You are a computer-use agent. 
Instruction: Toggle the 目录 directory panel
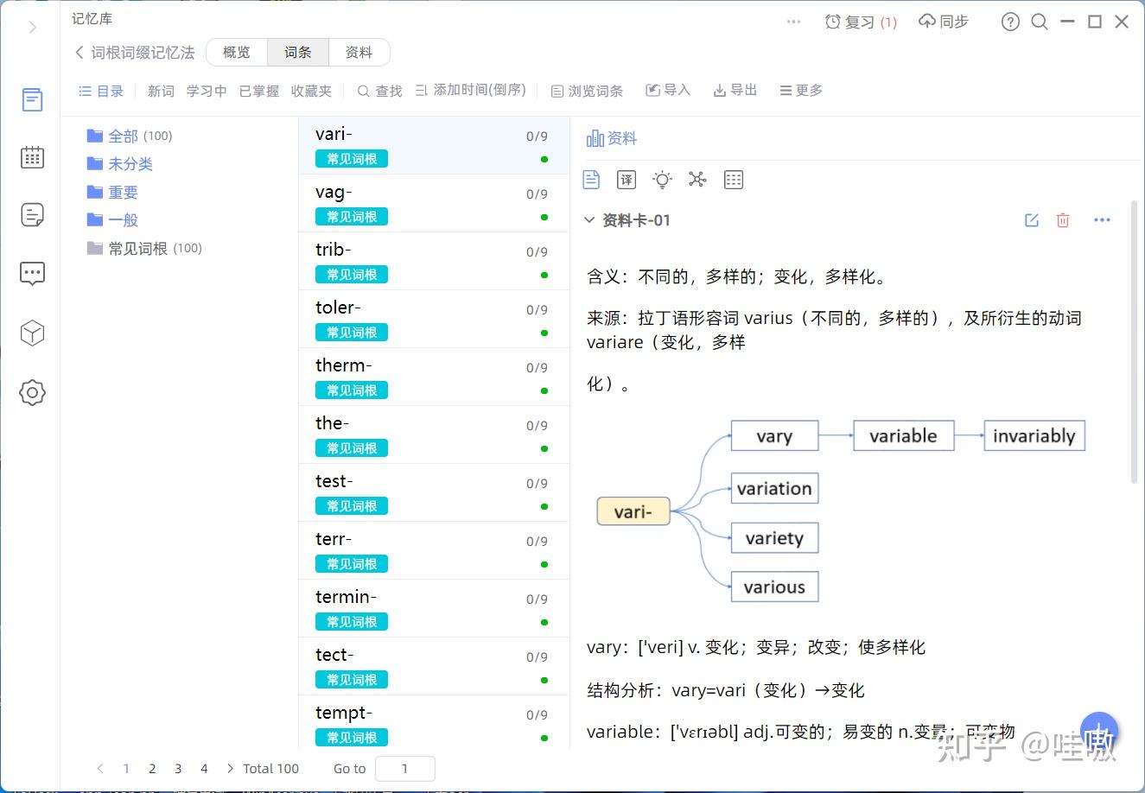(101, 91)
